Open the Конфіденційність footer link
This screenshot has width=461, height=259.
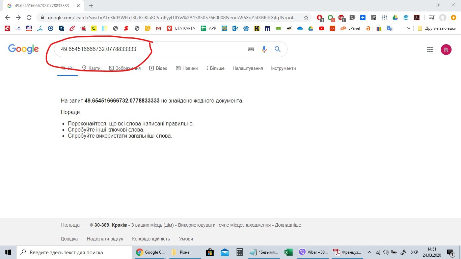tap(151, 239)
